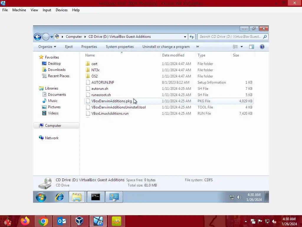The height and width of the screenshot is (227, 302).
Task: Open the guest Windows 7 Start orb
Action: pos(41,197)
